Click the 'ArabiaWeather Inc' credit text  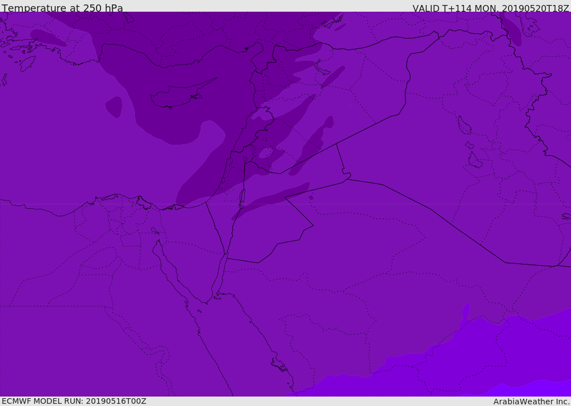[x=531, y=402]
